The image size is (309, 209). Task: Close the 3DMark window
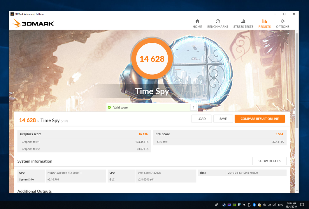pyautogui.click(x=294, y=14)
